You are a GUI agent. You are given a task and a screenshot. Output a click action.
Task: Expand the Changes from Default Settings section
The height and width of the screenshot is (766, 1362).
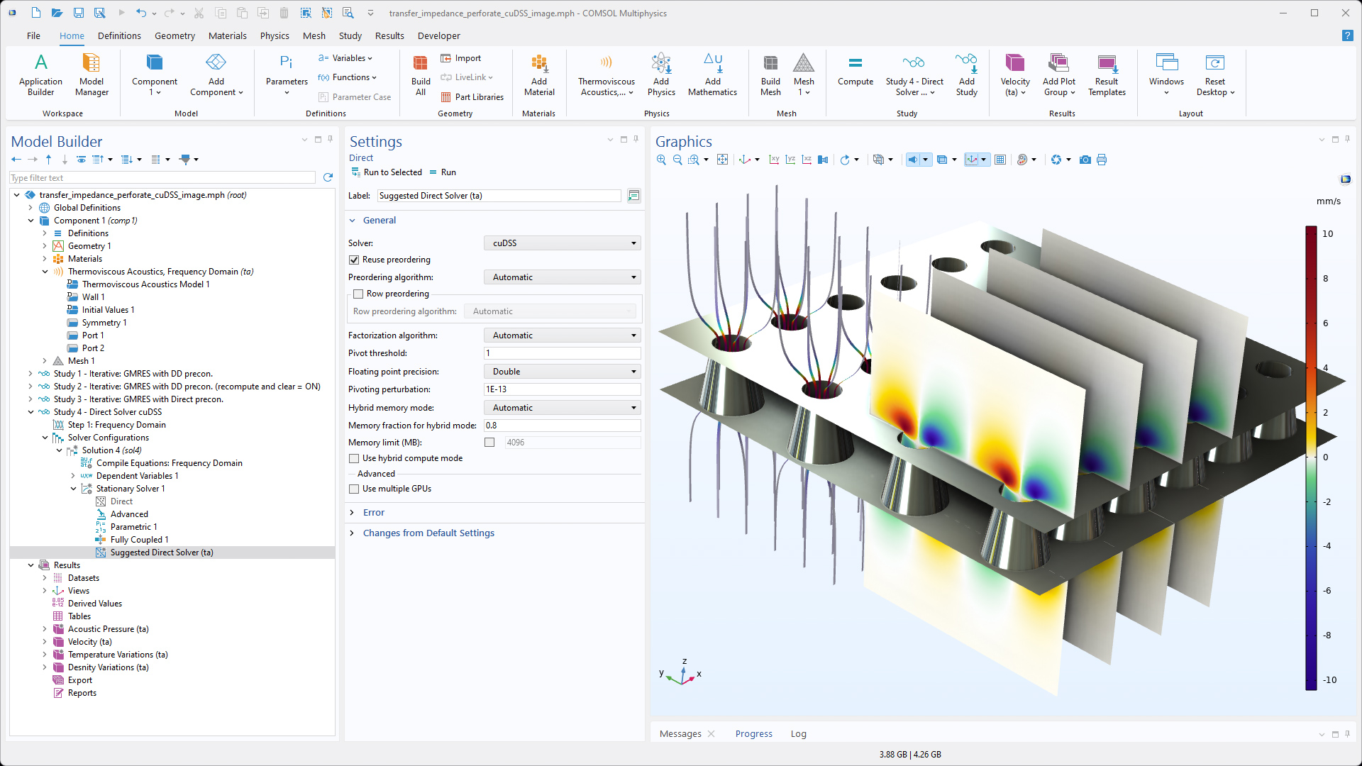(428, 533)
